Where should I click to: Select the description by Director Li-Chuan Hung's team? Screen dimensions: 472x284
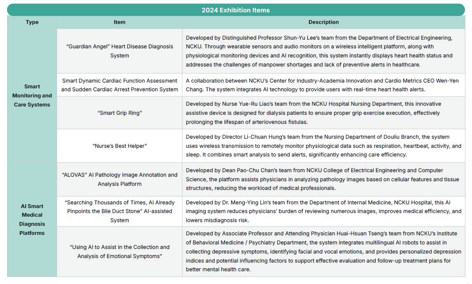pyautogui.click(x=323, y=146)
